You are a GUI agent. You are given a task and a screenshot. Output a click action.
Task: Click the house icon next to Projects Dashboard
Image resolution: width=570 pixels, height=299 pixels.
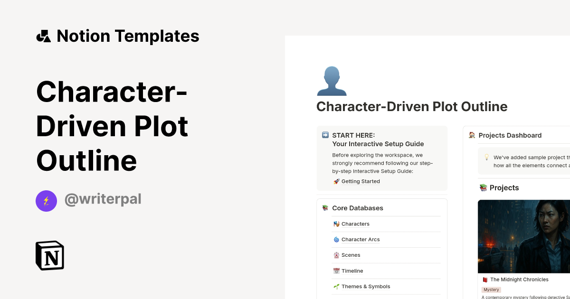[471, 135]
